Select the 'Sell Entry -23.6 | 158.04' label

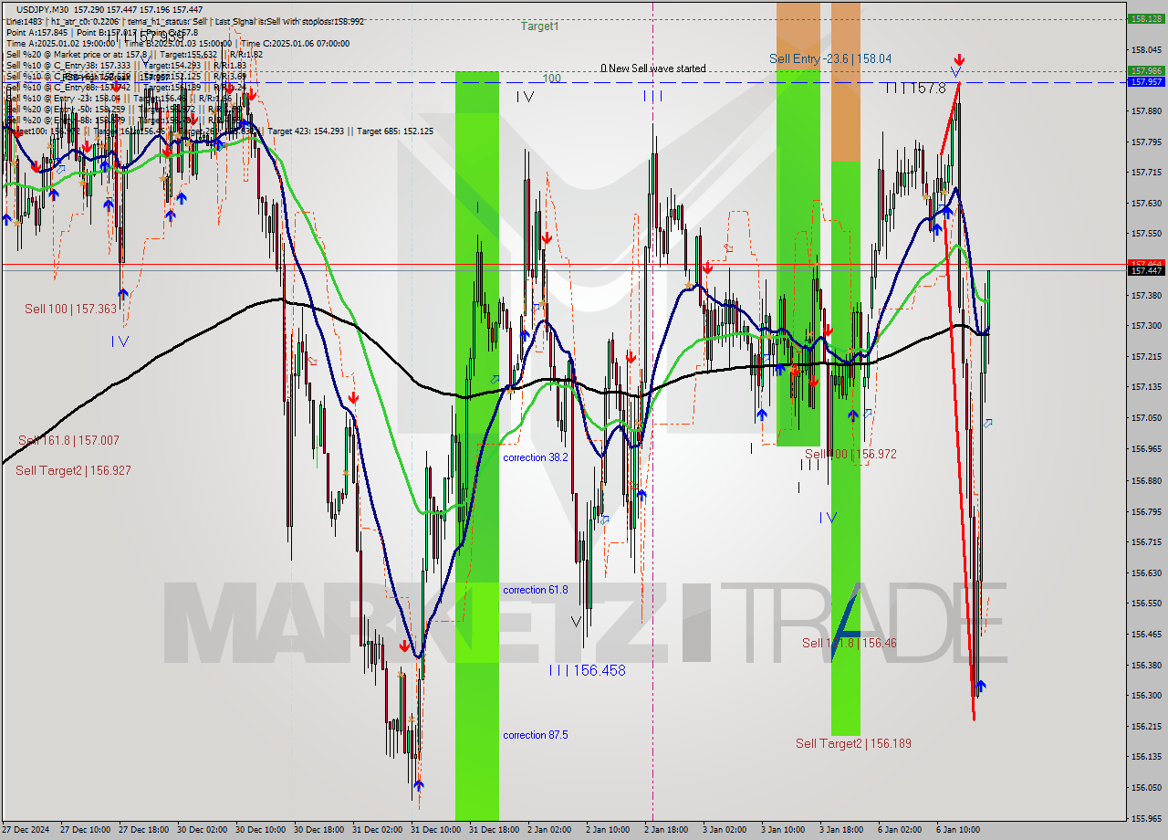(x=830, y=58)
